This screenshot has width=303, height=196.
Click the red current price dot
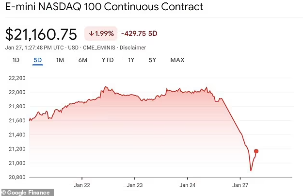tap(256, 151)
